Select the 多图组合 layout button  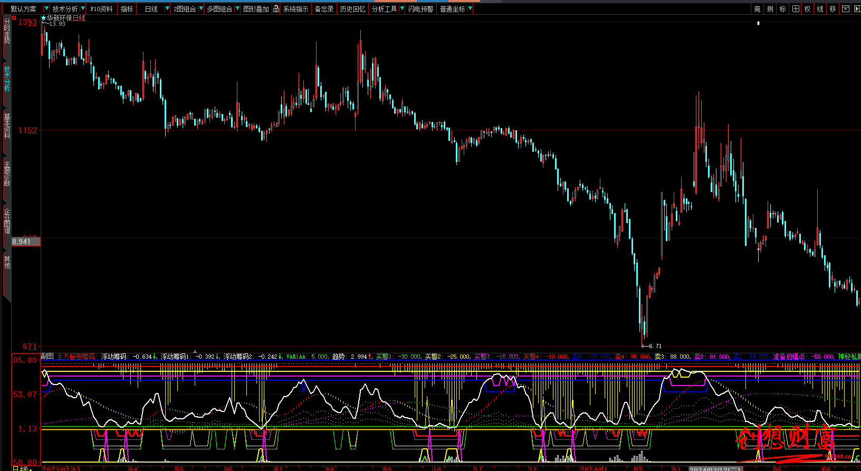219,9
